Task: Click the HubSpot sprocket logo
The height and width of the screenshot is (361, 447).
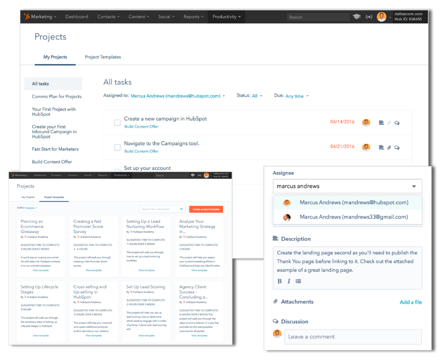Action: 27,16
